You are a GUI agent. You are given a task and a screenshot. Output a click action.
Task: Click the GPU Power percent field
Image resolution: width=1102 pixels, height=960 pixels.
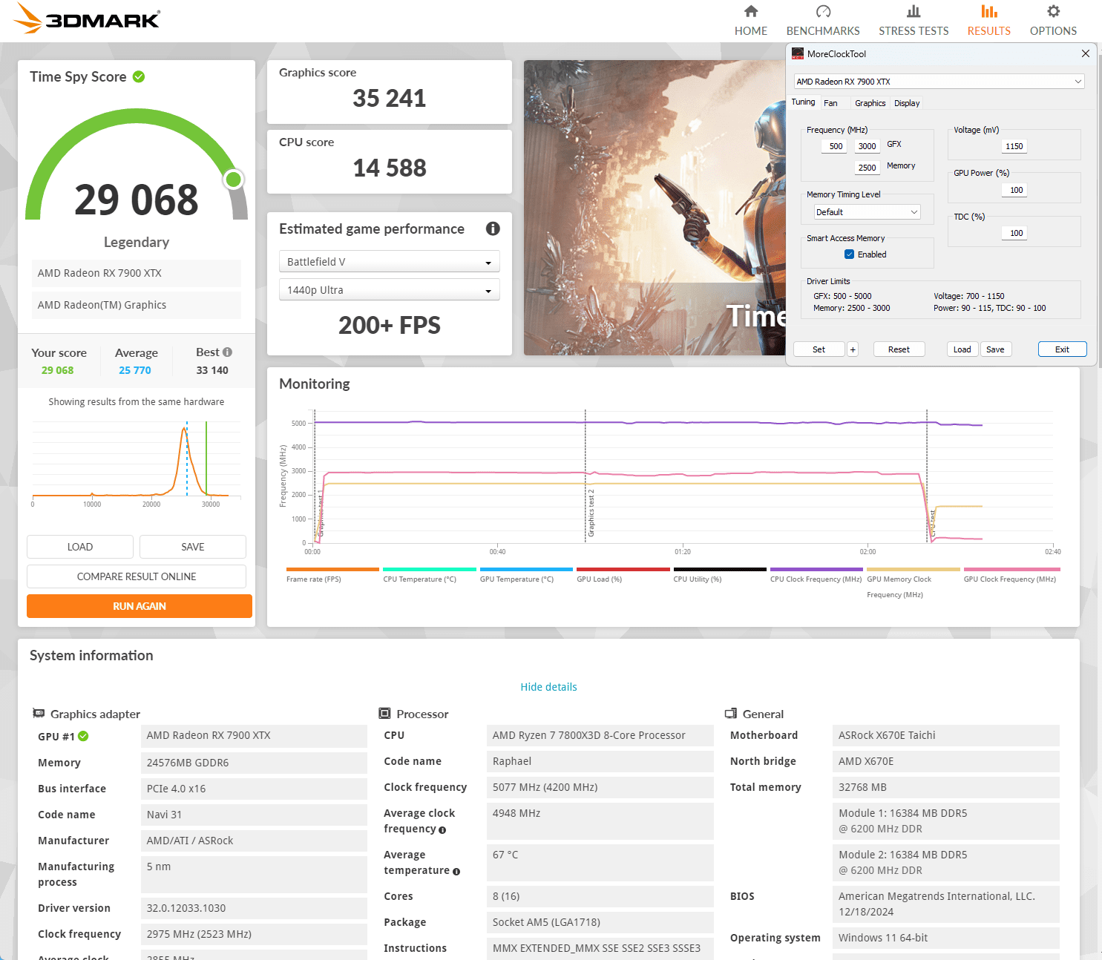pos(1014,190)
